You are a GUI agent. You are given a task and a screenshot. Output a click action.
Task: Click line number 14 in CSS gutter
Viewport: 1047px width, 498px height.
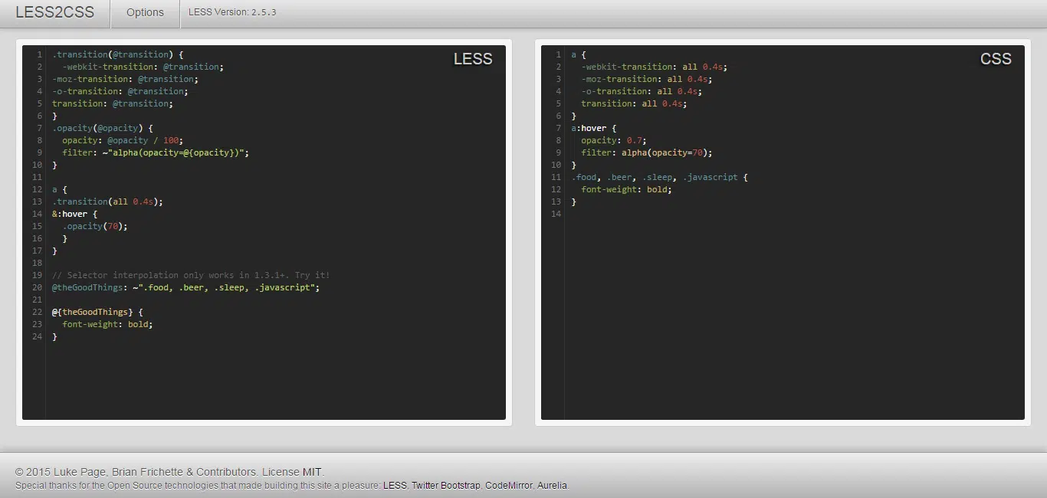[x=556, y=214]
